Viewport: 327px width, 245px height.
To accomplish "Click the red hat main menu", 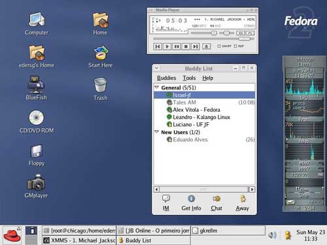I will 12,235.
